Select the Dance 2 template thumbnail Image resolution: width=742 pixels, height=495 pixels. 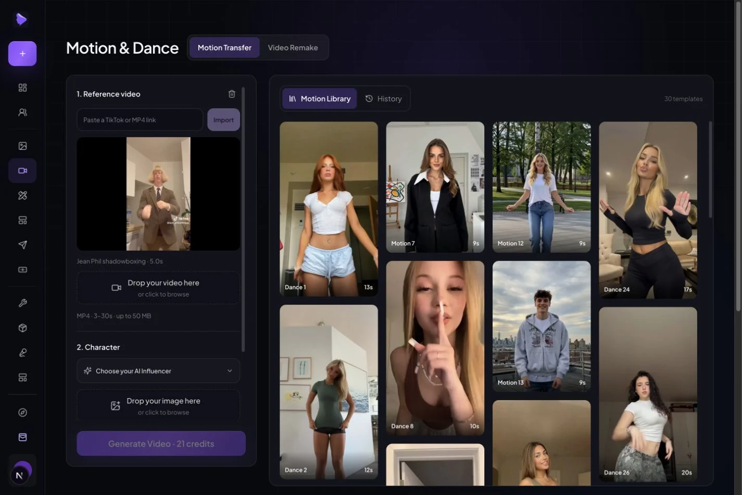(x=329, y=392)
